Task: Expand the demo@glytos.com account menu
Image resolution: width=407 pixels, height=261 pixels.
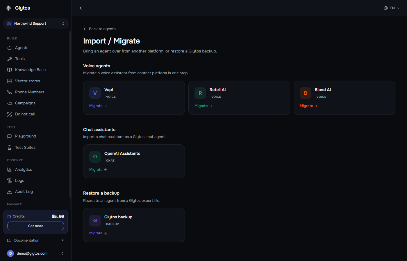Action: pos(35,253)
